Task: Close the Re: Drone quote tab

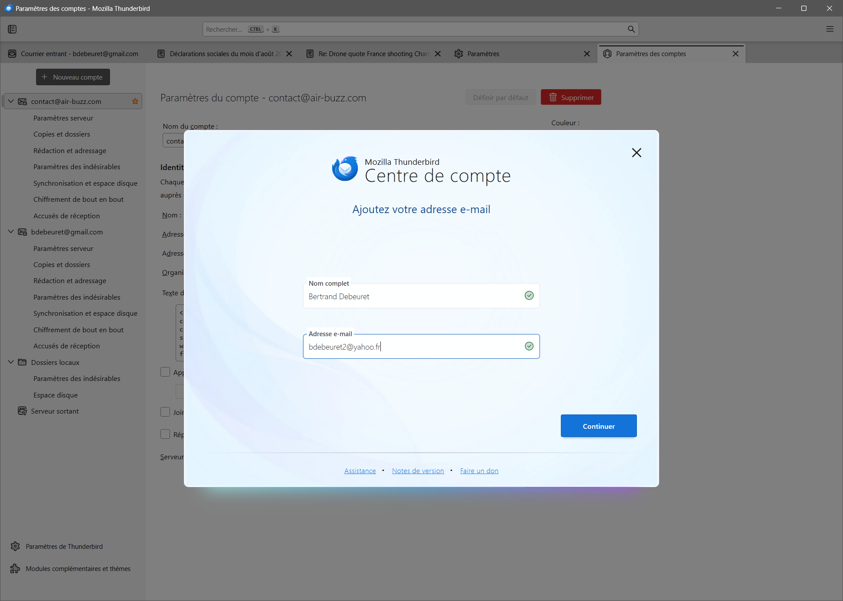Action: point(438,54)
